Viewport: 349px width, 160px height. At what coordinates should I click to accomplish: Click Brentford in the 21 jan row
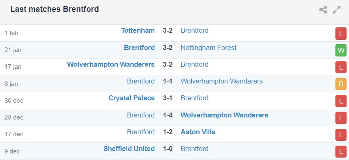click(x=139, y=47)
